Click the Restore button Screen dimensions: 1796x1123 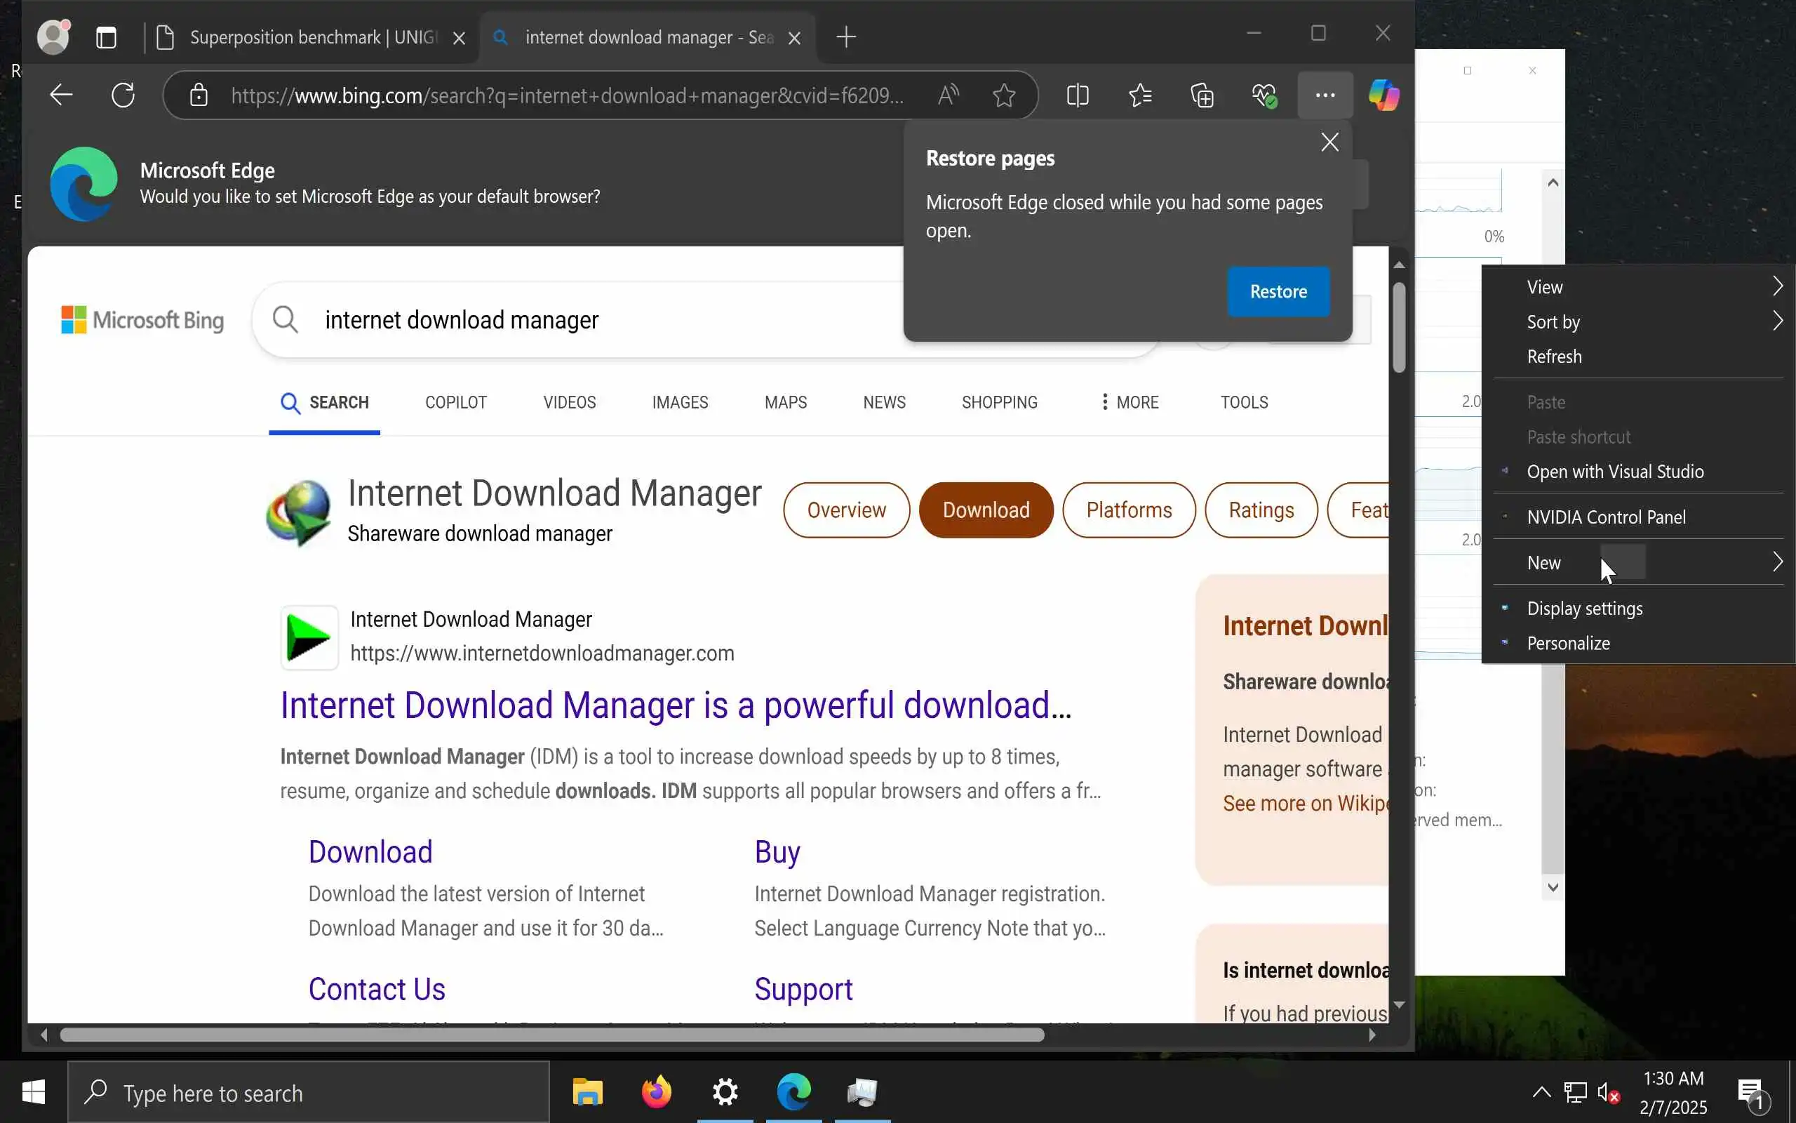pos(1278,291)
